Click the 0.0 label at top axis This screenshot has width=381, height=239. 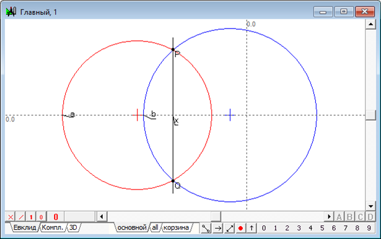pos(252,24)
